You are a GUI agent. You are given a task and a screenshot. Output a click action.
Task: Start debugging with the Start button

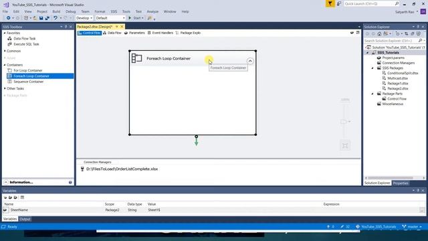[x=136, y=18]
